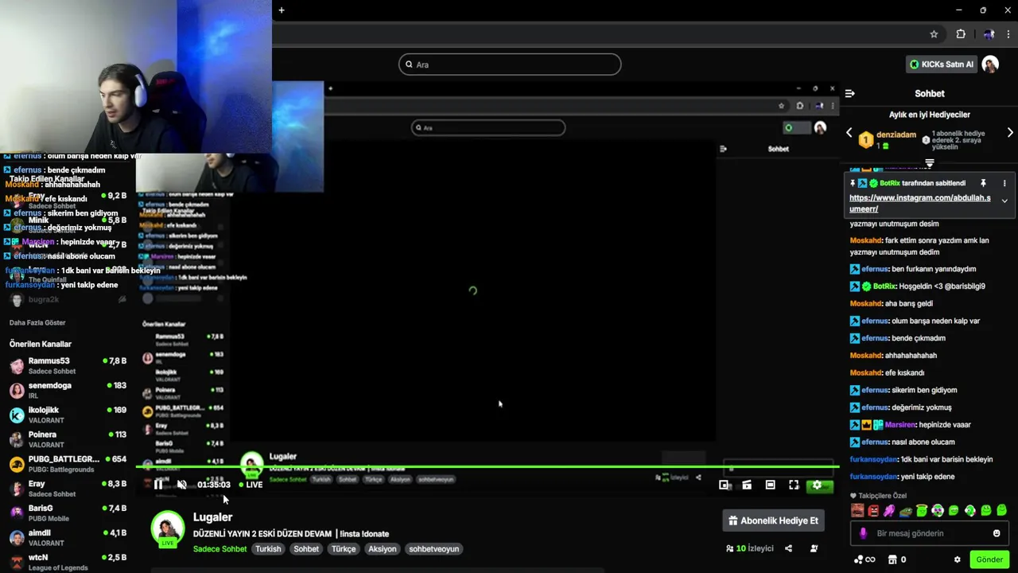Insert the mustache man face emote

pos(857,511)
